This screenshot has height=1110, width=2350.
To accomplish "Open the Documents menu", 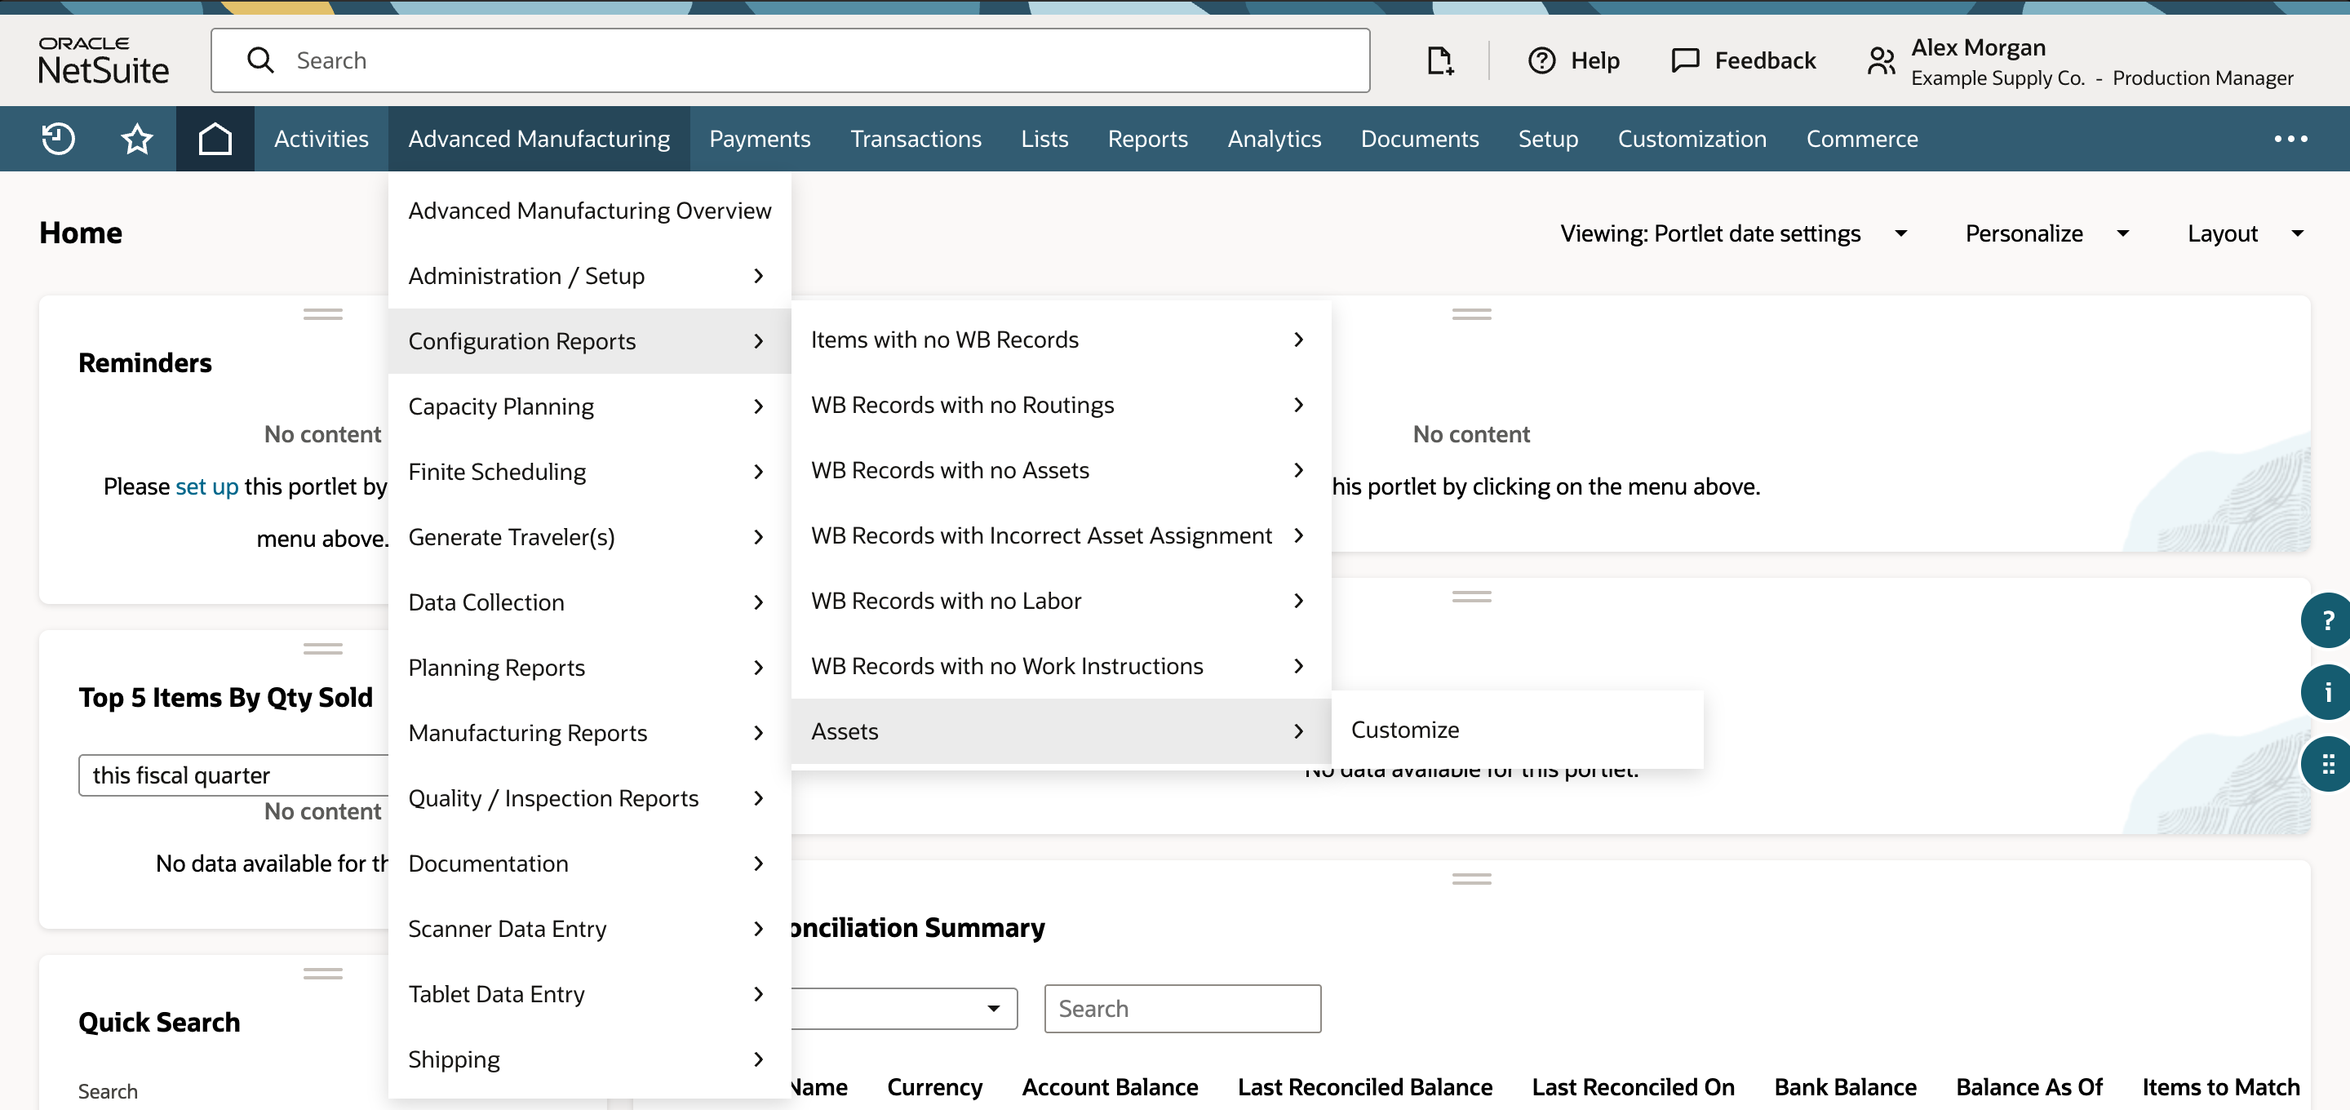I will 1420,139.
